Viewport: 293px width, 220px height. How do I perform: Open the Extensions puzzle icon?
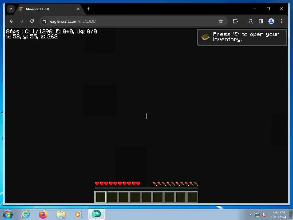point(235,21)
